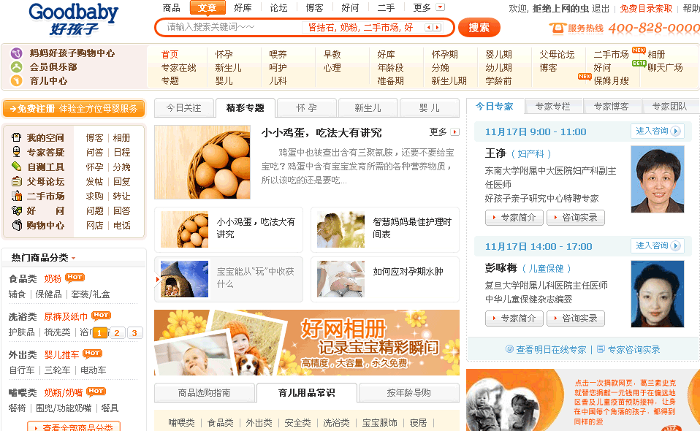The width and height of the screenshot is (700, 431).
Task: Click the 更多 arrow beside the egg article
Action: click(x=455, y=132)
